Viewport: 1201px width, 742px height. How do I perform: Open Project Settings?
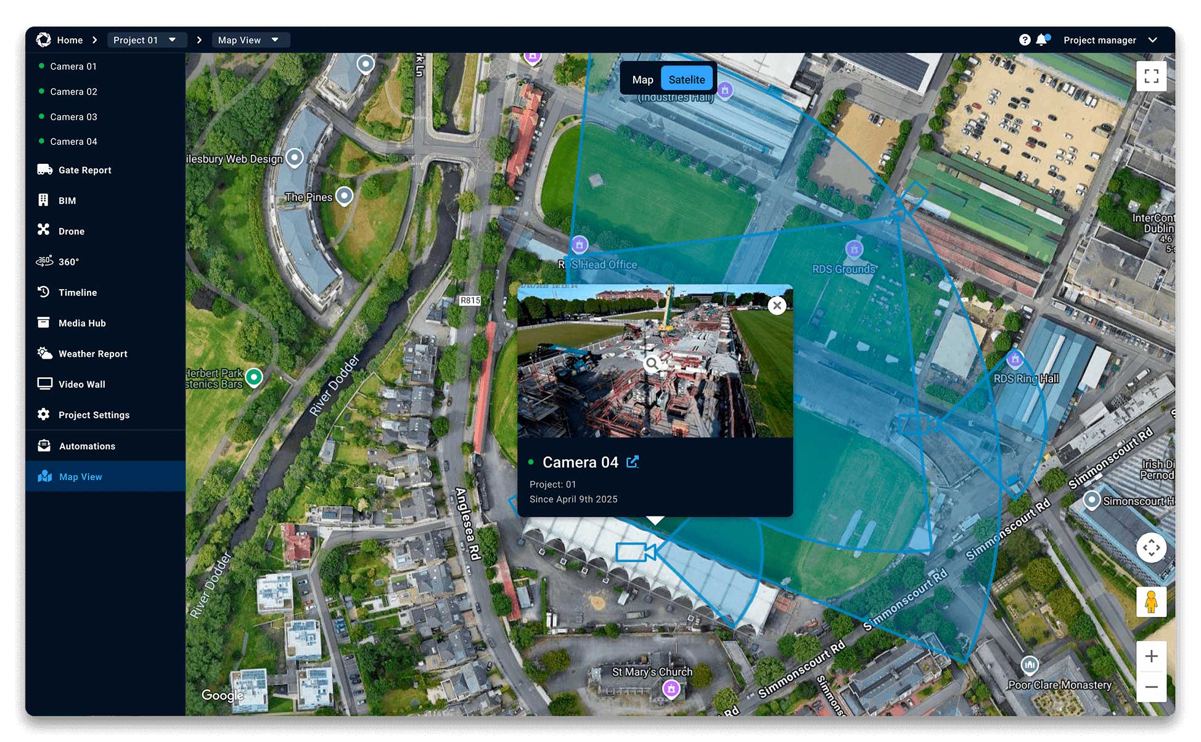tap(94, 415)
